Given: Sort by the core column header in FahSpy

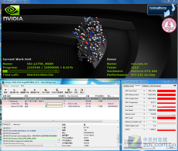Looking at the screenshot, I should 113,96.
